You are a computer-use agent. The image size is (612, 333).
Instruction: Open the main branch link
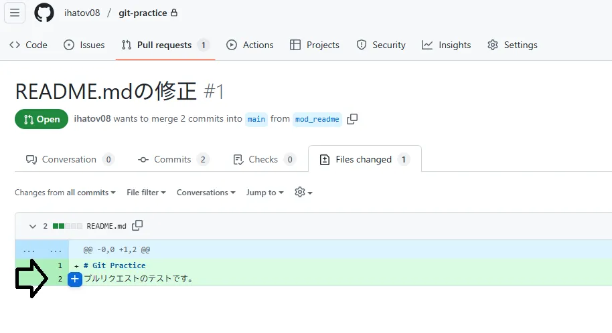[256, 119]
